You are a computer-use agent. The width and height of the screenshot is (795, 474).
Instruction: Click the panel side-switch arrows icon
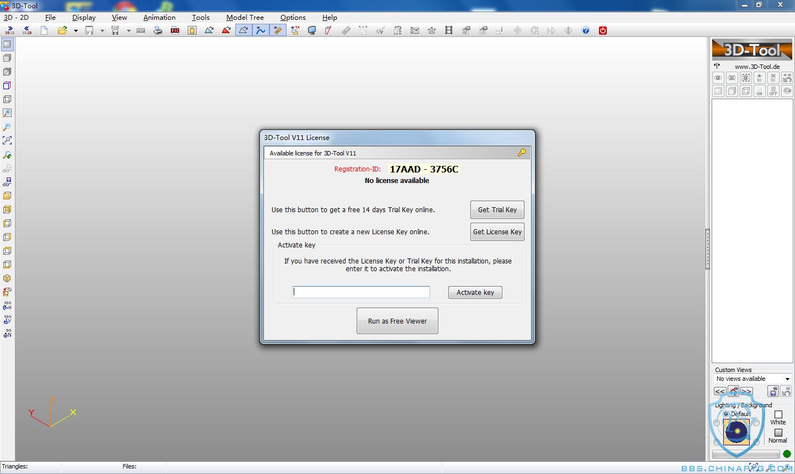point(717,66)
